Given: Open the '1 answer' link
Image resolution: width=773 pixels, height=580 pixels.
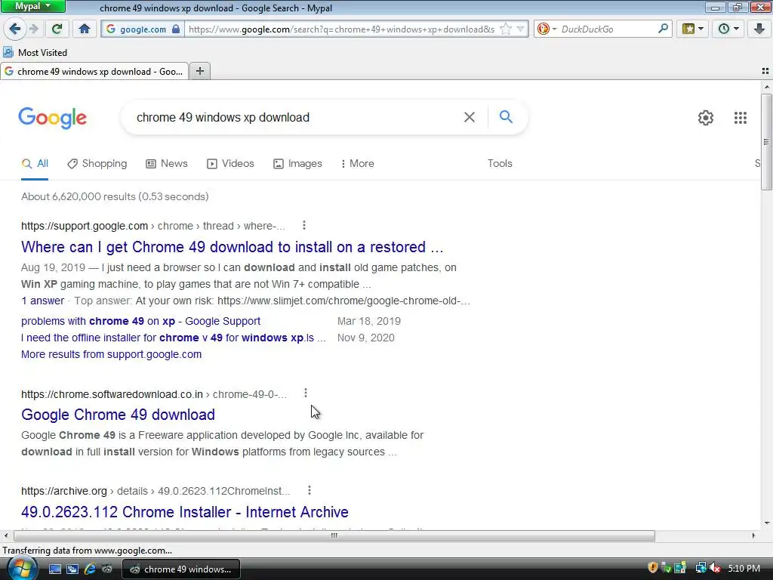Looking at the screenshot, I should 42,301.
